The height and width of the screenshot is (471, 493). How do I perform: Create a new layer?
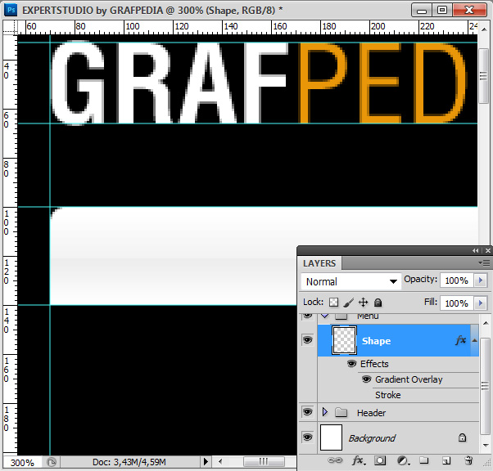(446, 460)
